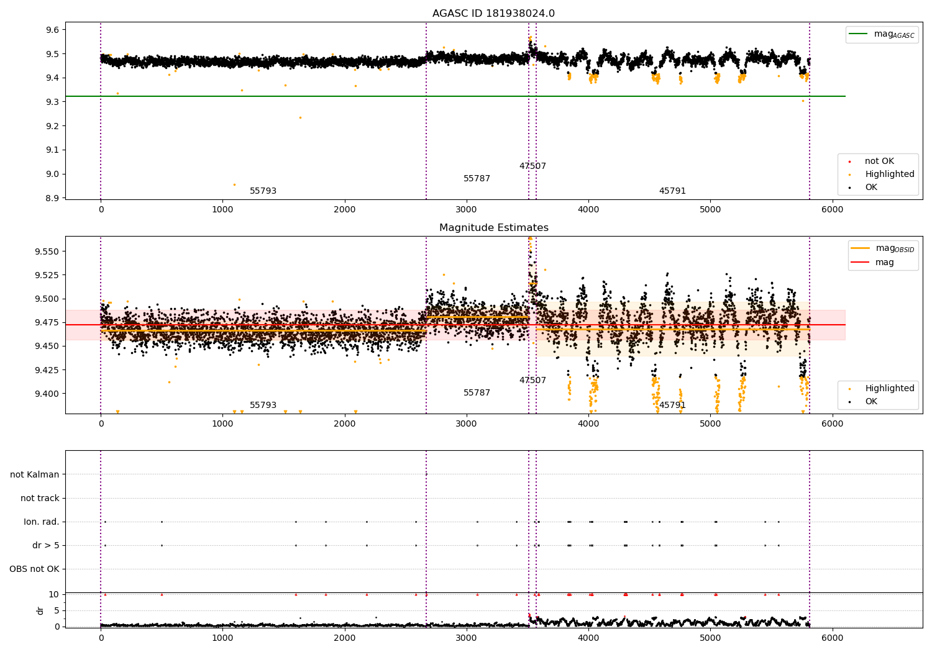Click the 5000 x-tick under bottom plot
Image resolution: width=932 pixels, height=652 pixels.
pyautogui.click(x=710, y=638)
